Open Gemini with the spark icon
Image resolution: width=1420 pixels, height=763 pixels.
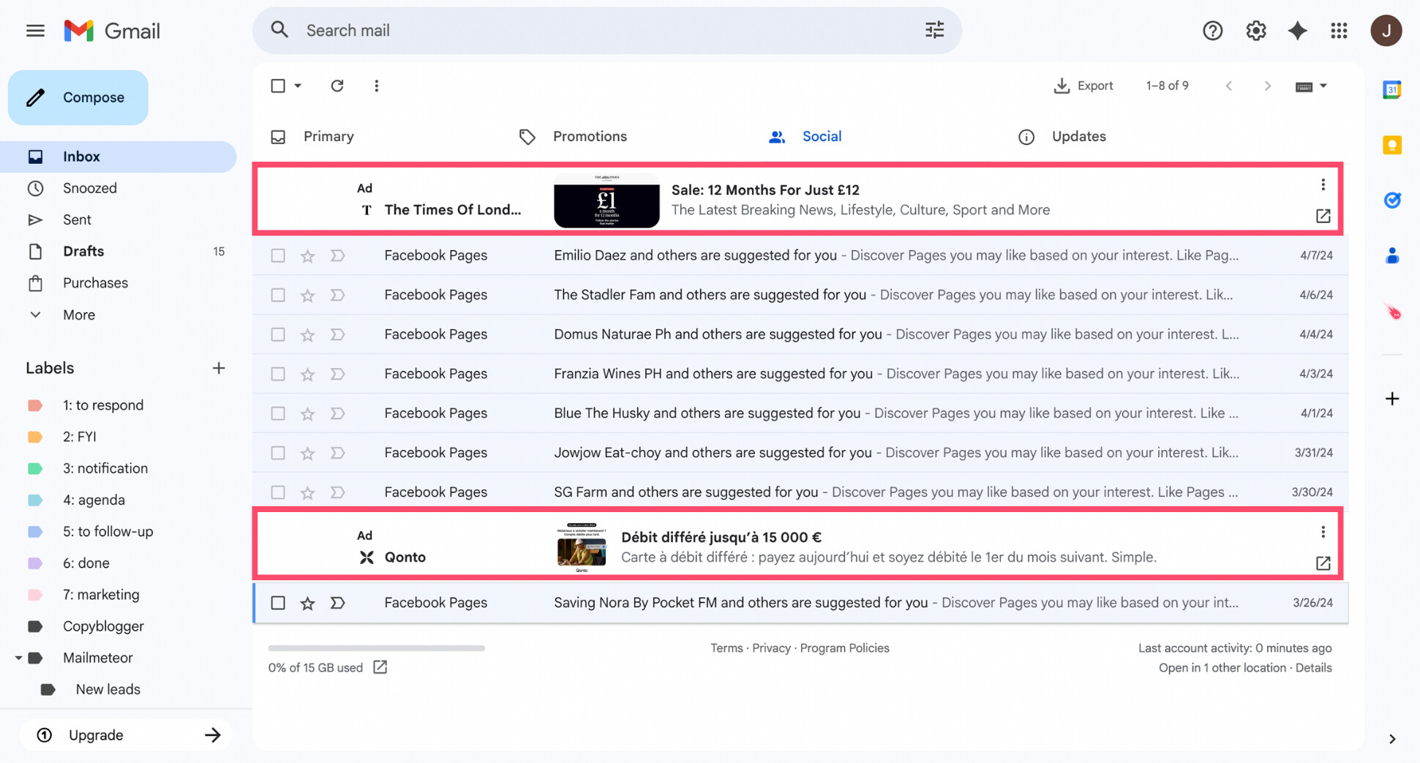(1298, 30)
